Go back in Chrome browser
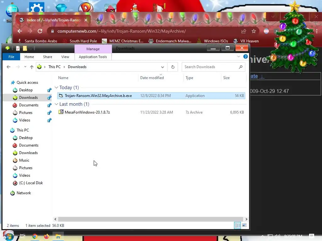The image size is (322, 241). click(x=20, y=31)
